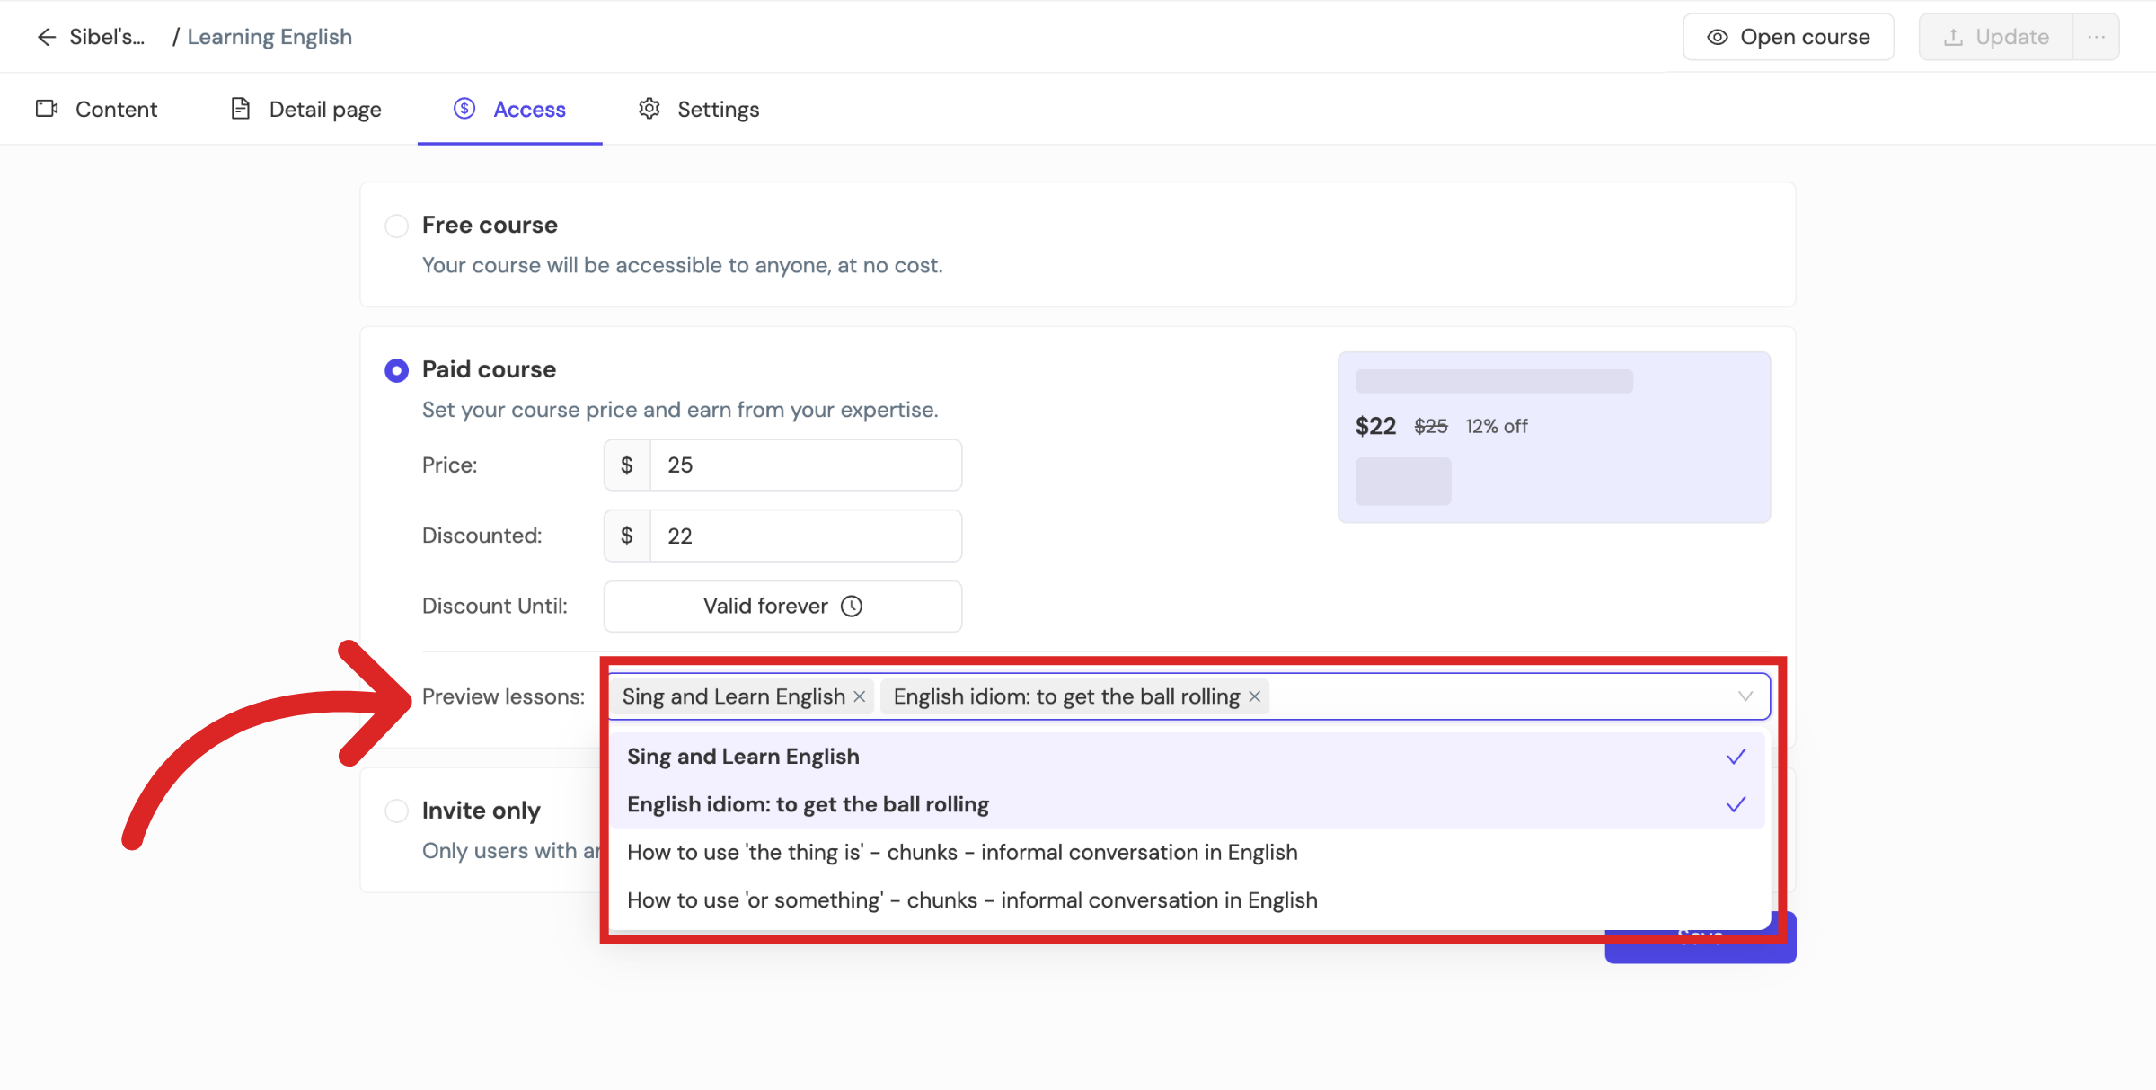
Task: Open the Learning English breadcrumb link
Action: click(x=269, y=37)
